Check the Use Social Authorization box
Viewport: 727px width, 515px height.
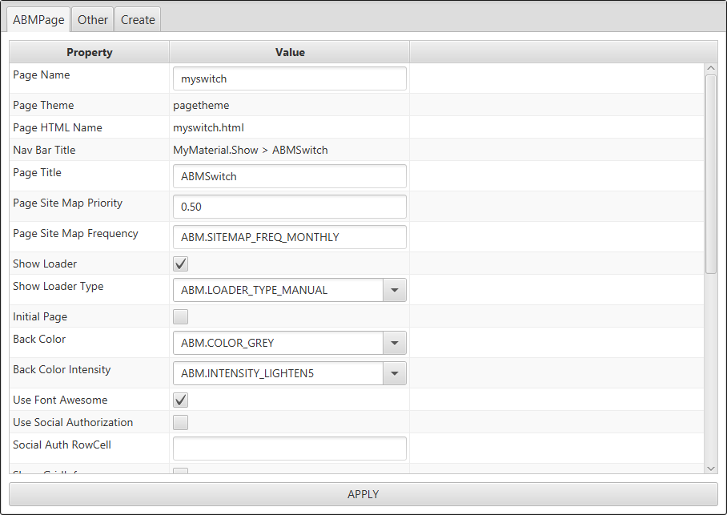pyautogui.click(x=181, y=423)
